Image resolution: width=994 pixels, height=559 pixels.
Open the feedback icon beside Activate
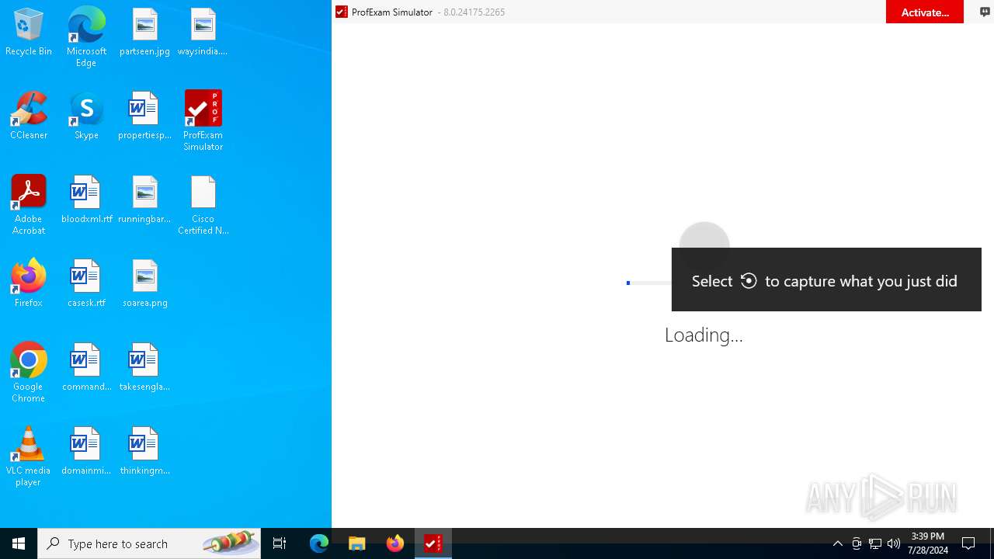point(985,12)
